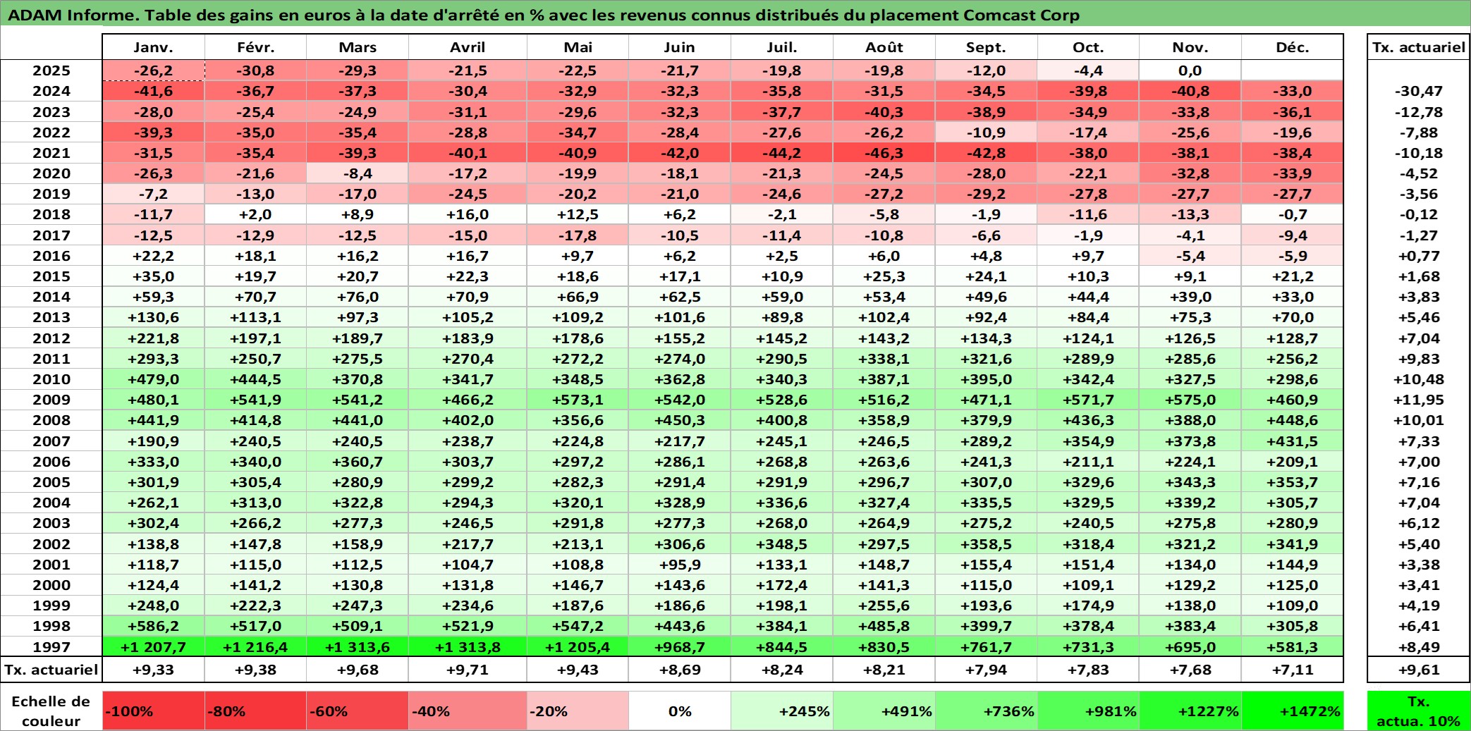Select the '-30,47' actuarial rate for 2024
1471x731 pixels.
[1418, 91]
